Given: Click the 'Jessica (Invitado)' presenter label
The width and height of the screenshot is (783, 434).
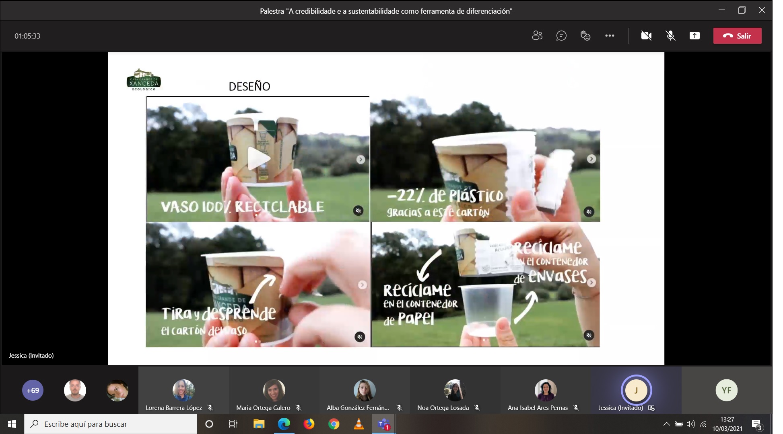Looking at the screenshot, I should (31, 355).
